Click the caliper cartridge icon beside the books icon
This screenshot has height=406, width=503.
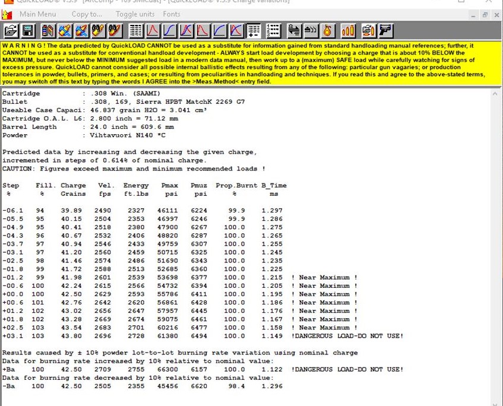coord(65,31)
